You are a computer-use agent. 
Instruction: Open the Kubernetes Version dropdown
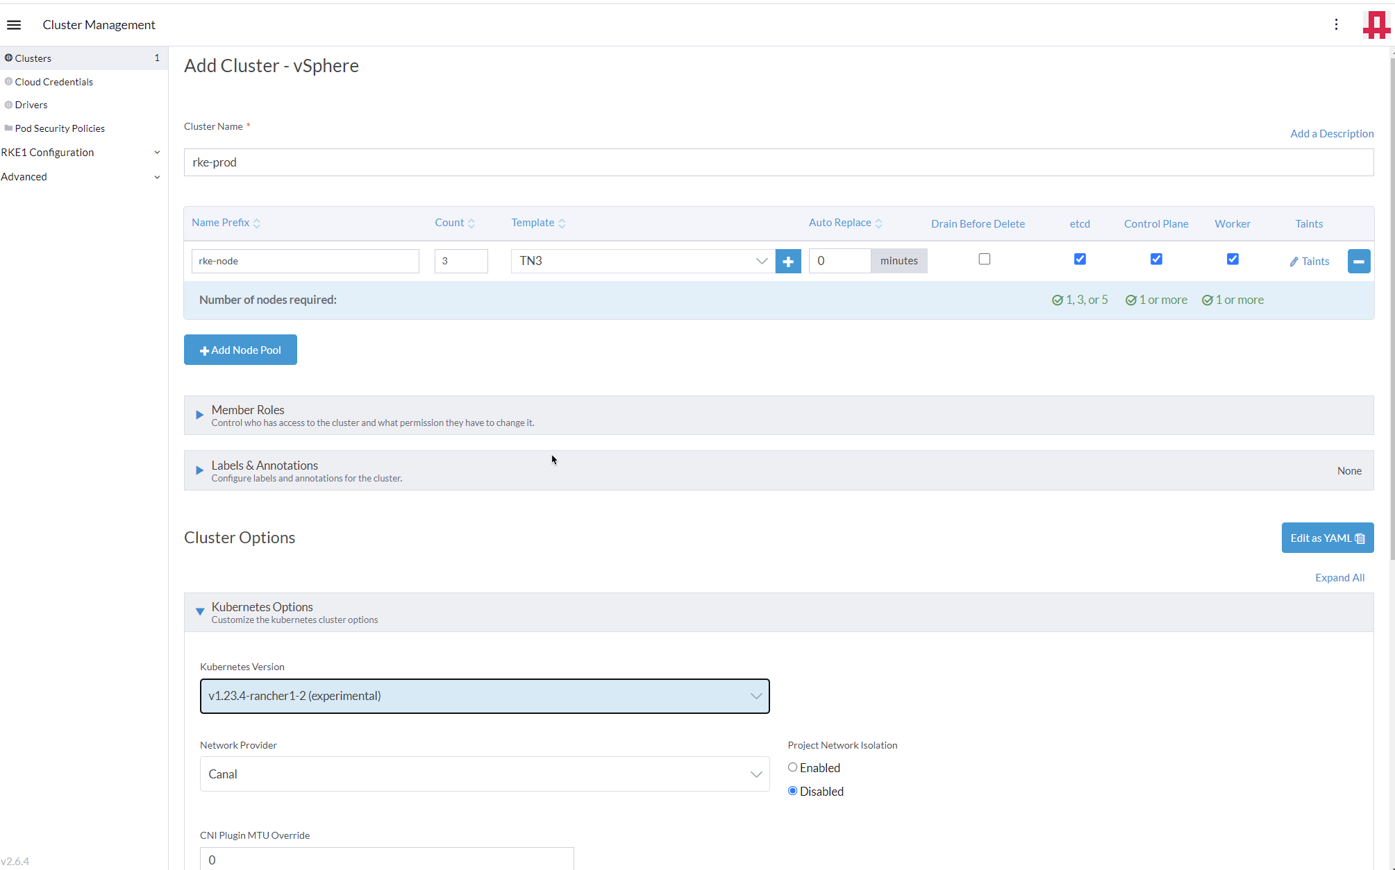485,696
